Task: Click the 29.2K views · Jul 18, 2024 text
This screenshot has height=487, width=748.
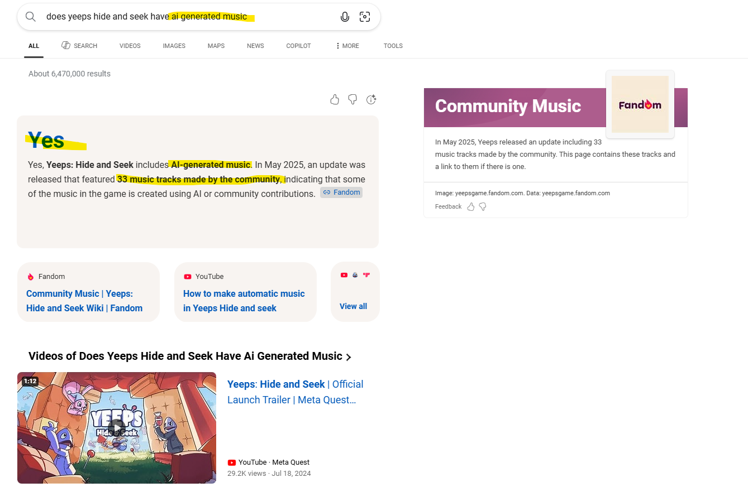Action: (x=269, y=474)
